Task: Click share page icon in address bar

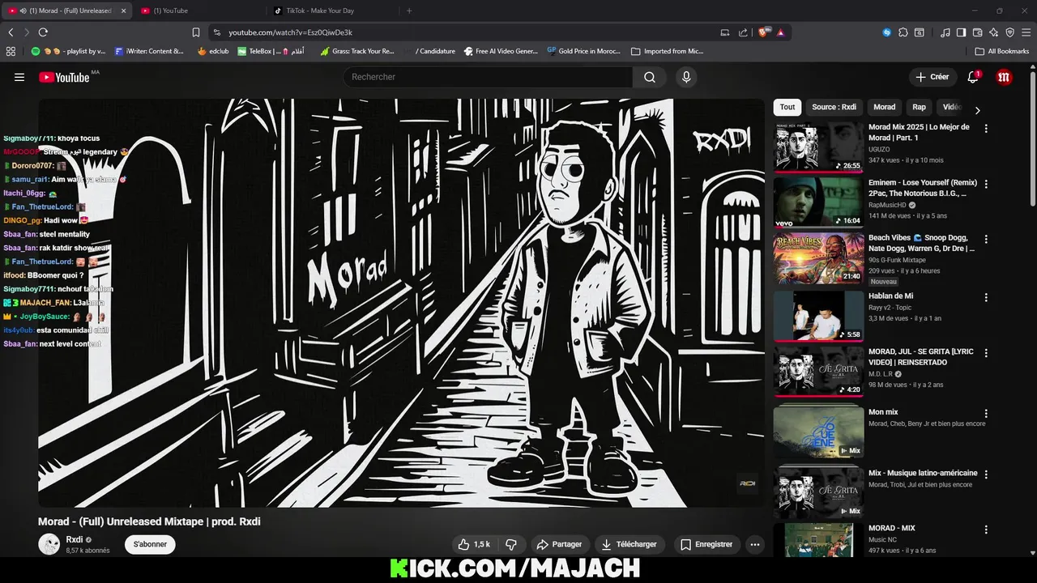Action: coord(743,32)
